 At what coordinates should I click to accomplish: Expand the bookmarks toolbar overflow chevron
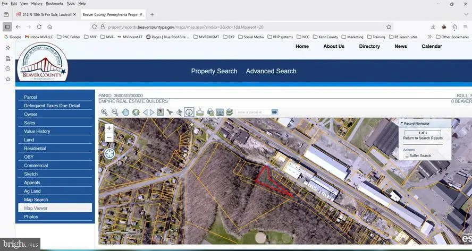pyautogui.click(x=429, y=37)
